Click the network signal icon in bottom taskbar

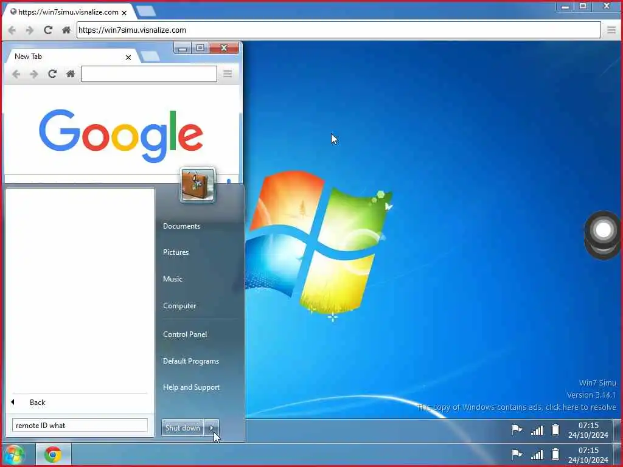tap(537, 454)
